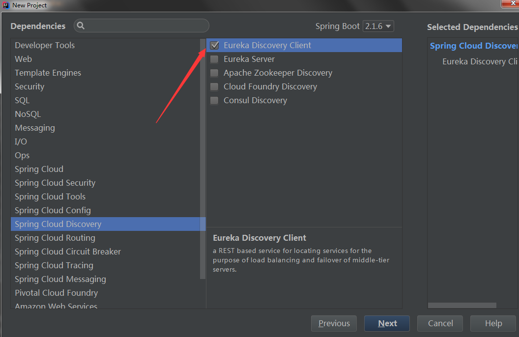
Task: Click Selected Dependencies horizontal scrollbar
Action: (462, 305)
